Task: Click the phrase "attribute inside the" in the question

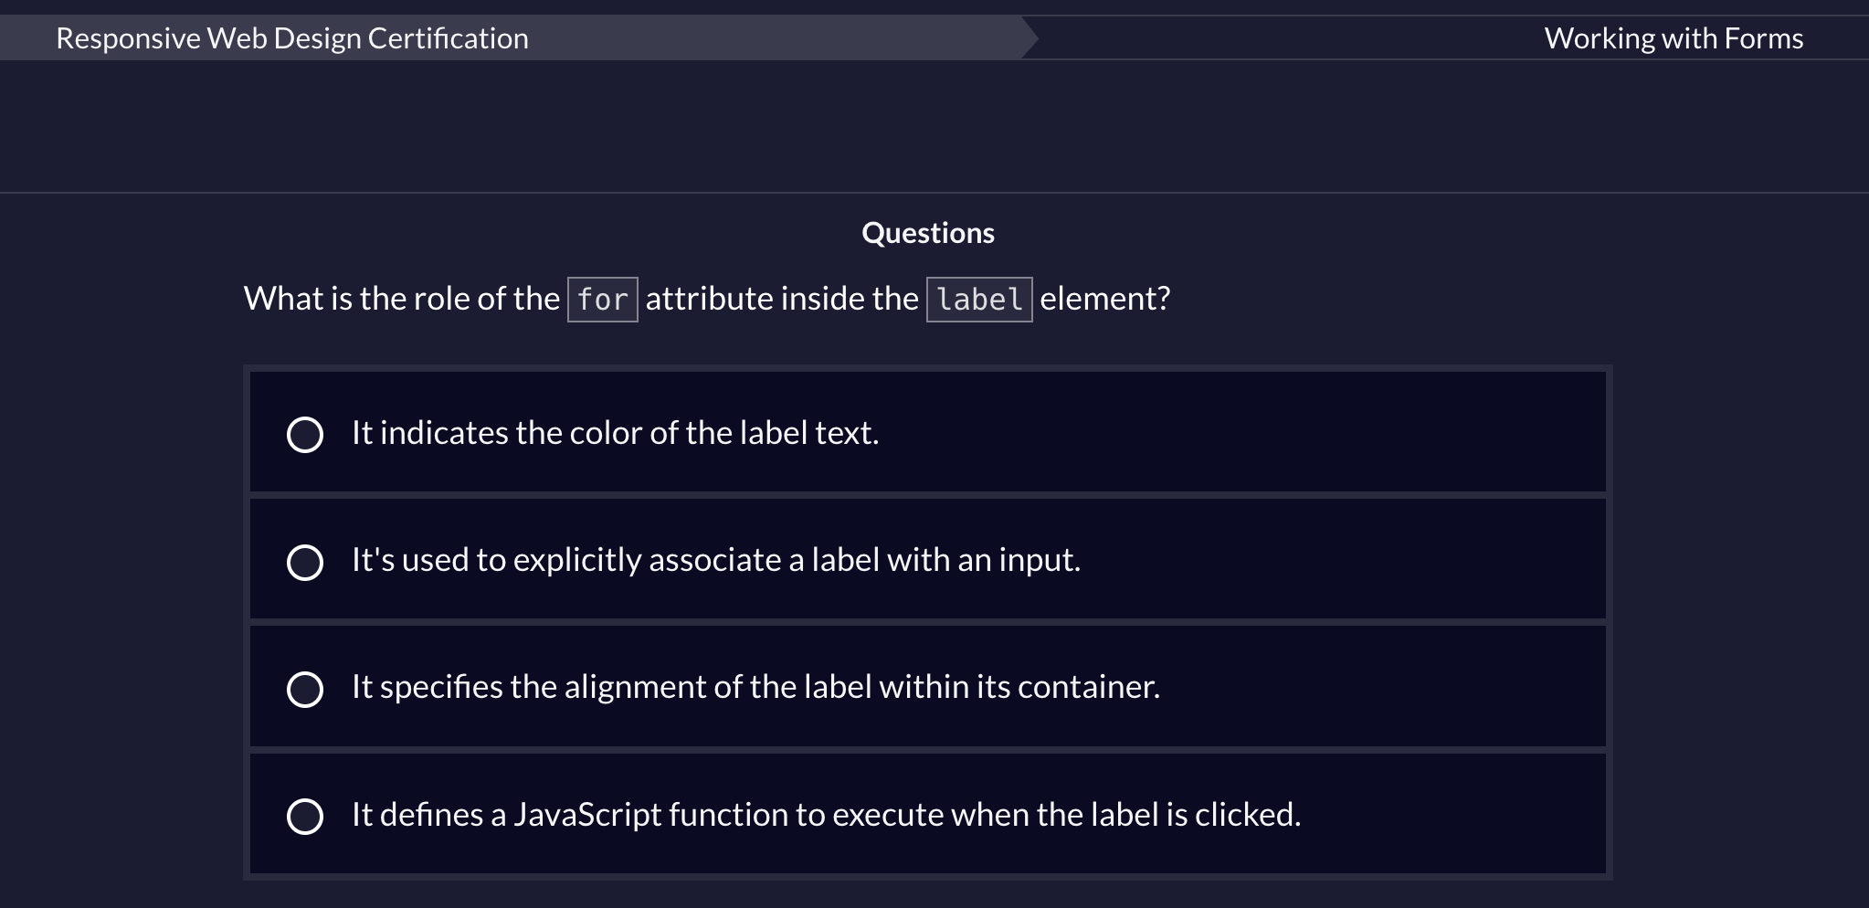Action: [x=782, y=299]
